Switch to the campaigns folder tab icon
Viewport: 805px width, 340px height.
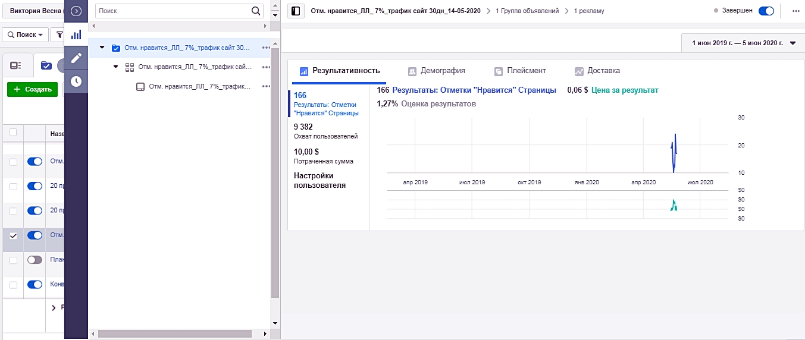[x=46, y=65]
